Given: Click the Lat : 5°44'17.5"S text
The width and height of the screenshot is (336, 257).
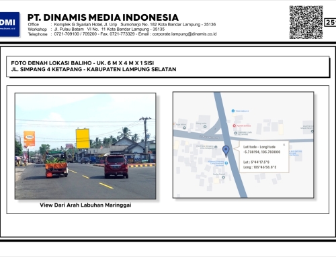Looking at the screenshot, I should coord(256,162).
